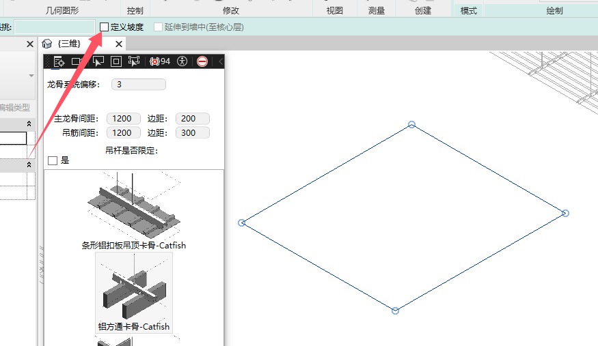The width and height of the screenshot is (598, 346).
Task: Click the red error counter showing 94
Action: tap(159, 61)
